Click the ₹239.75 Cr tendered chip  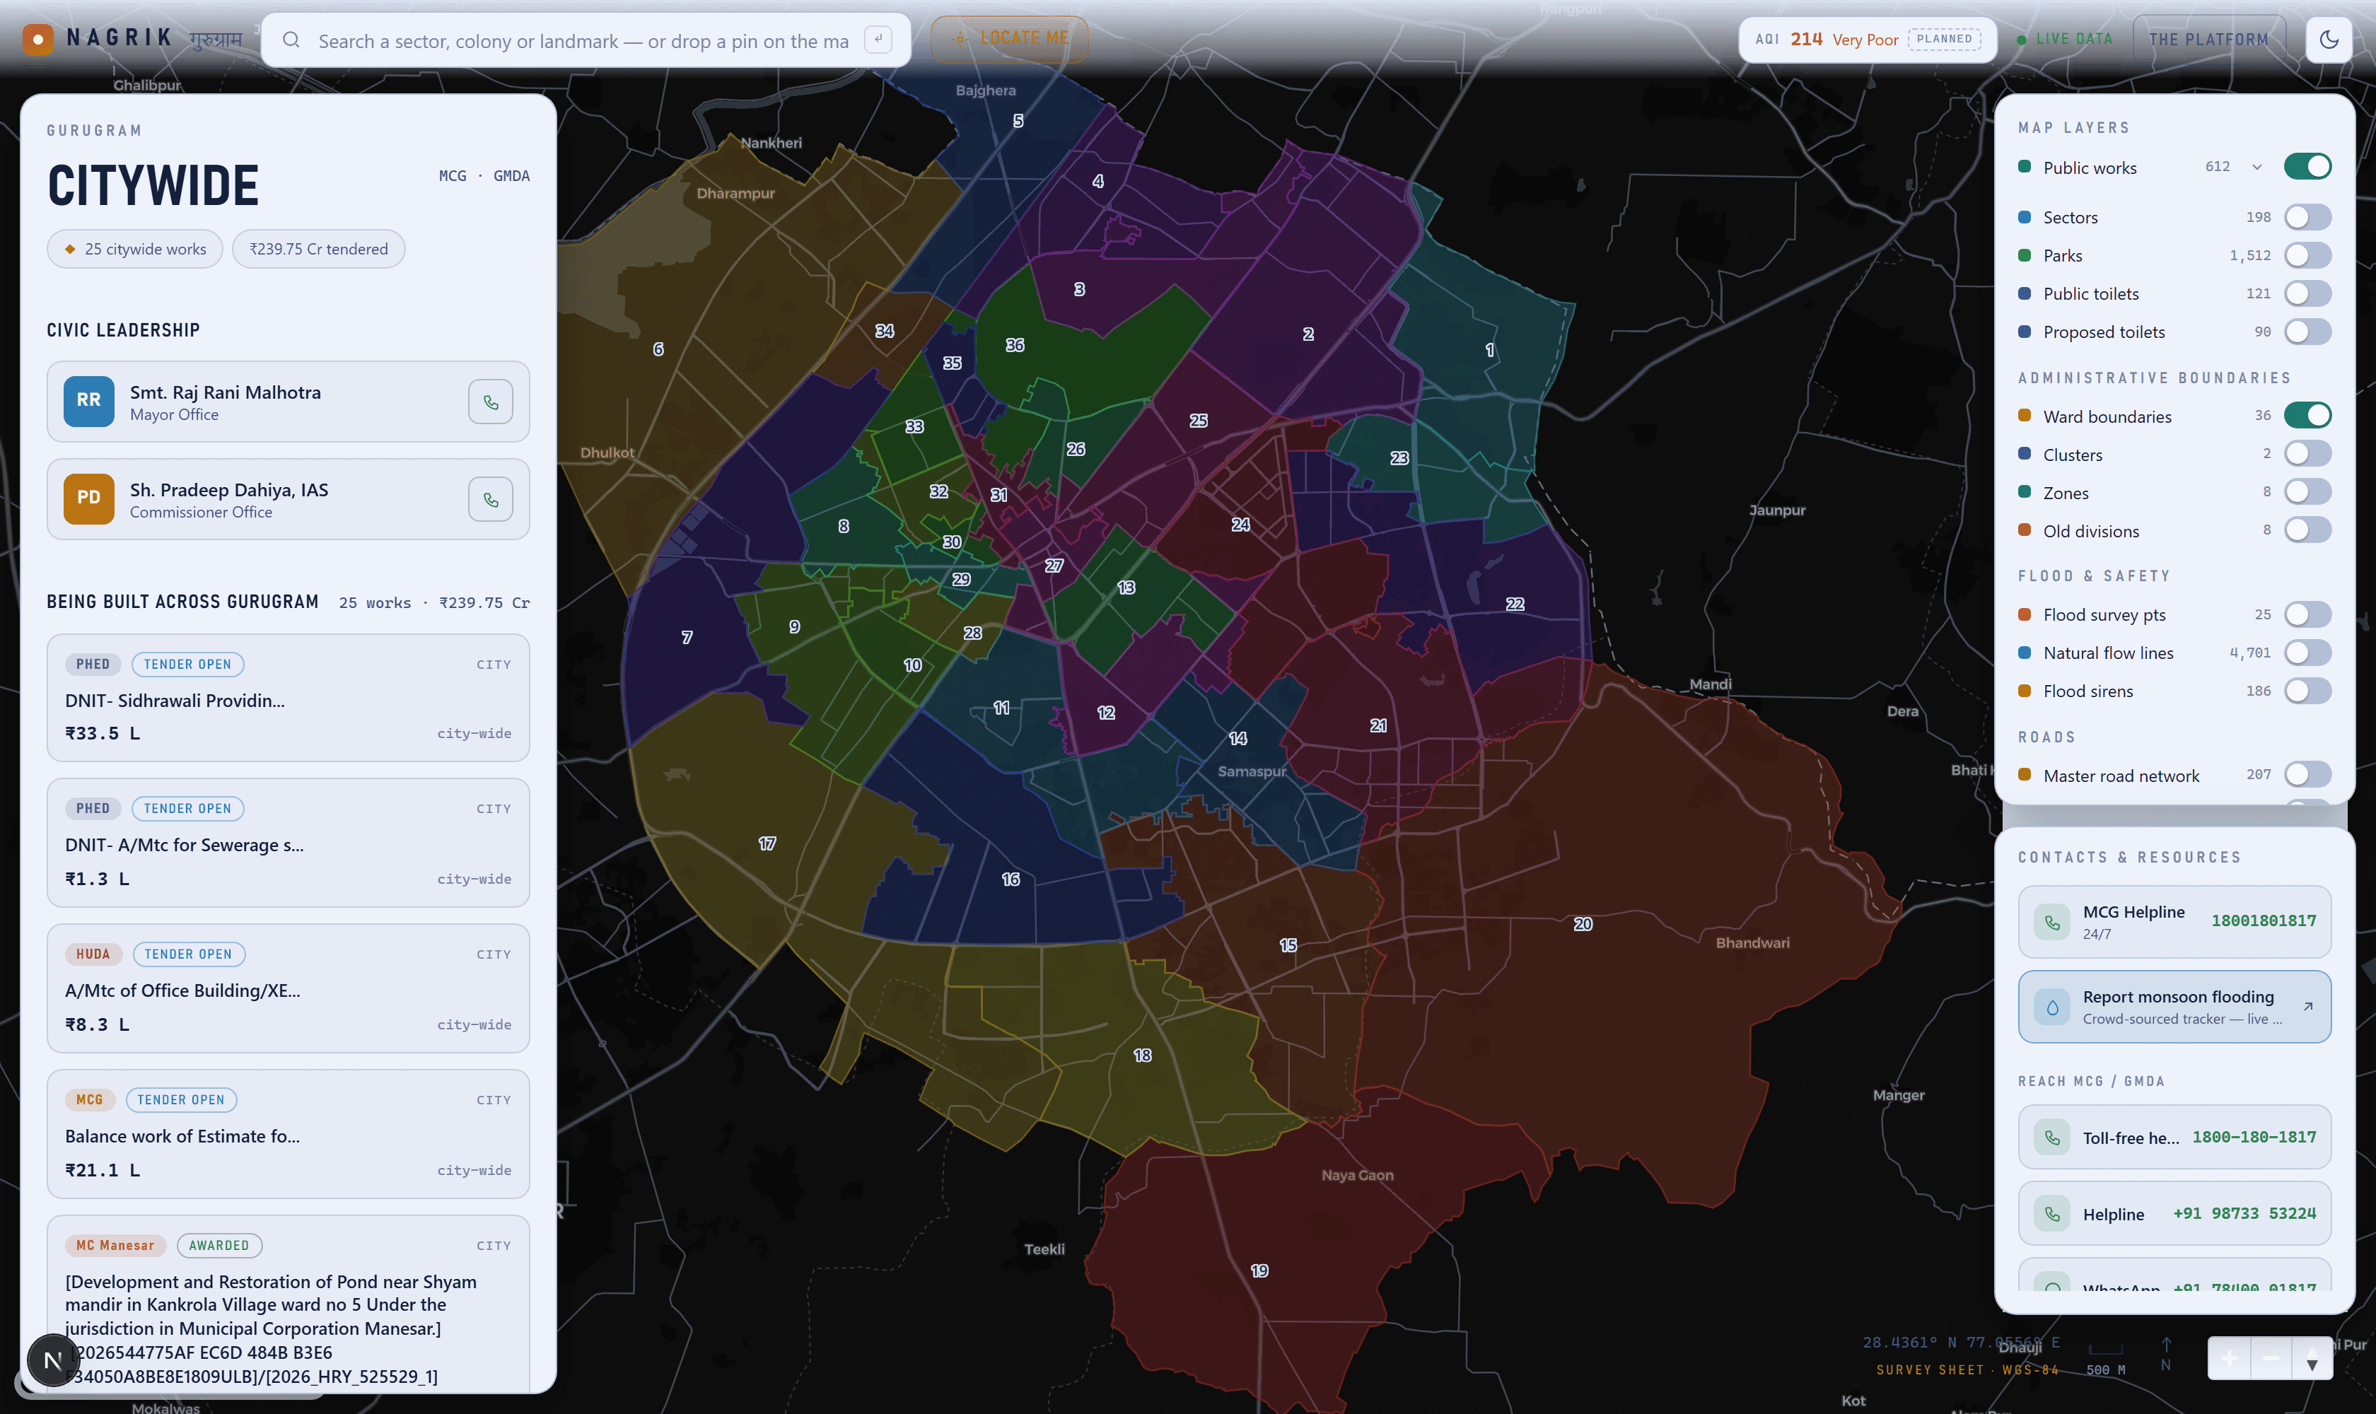coord(318,250)
